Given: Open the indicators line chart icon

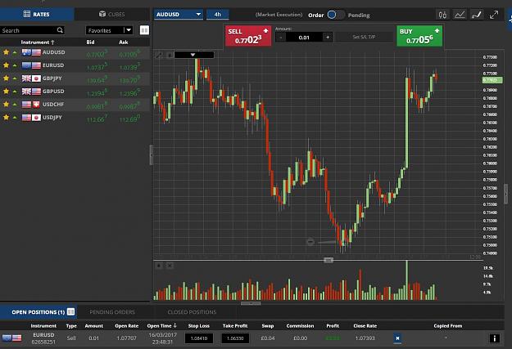Looking at the screenshot, I should point(460,15).
